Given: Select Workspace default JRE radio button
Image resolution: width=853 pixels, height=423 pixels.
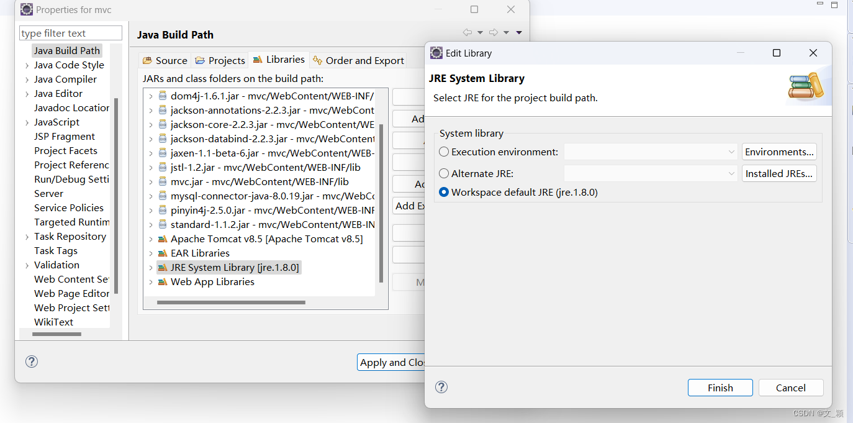Looking at the screenshot, I should tap(444, 192).
